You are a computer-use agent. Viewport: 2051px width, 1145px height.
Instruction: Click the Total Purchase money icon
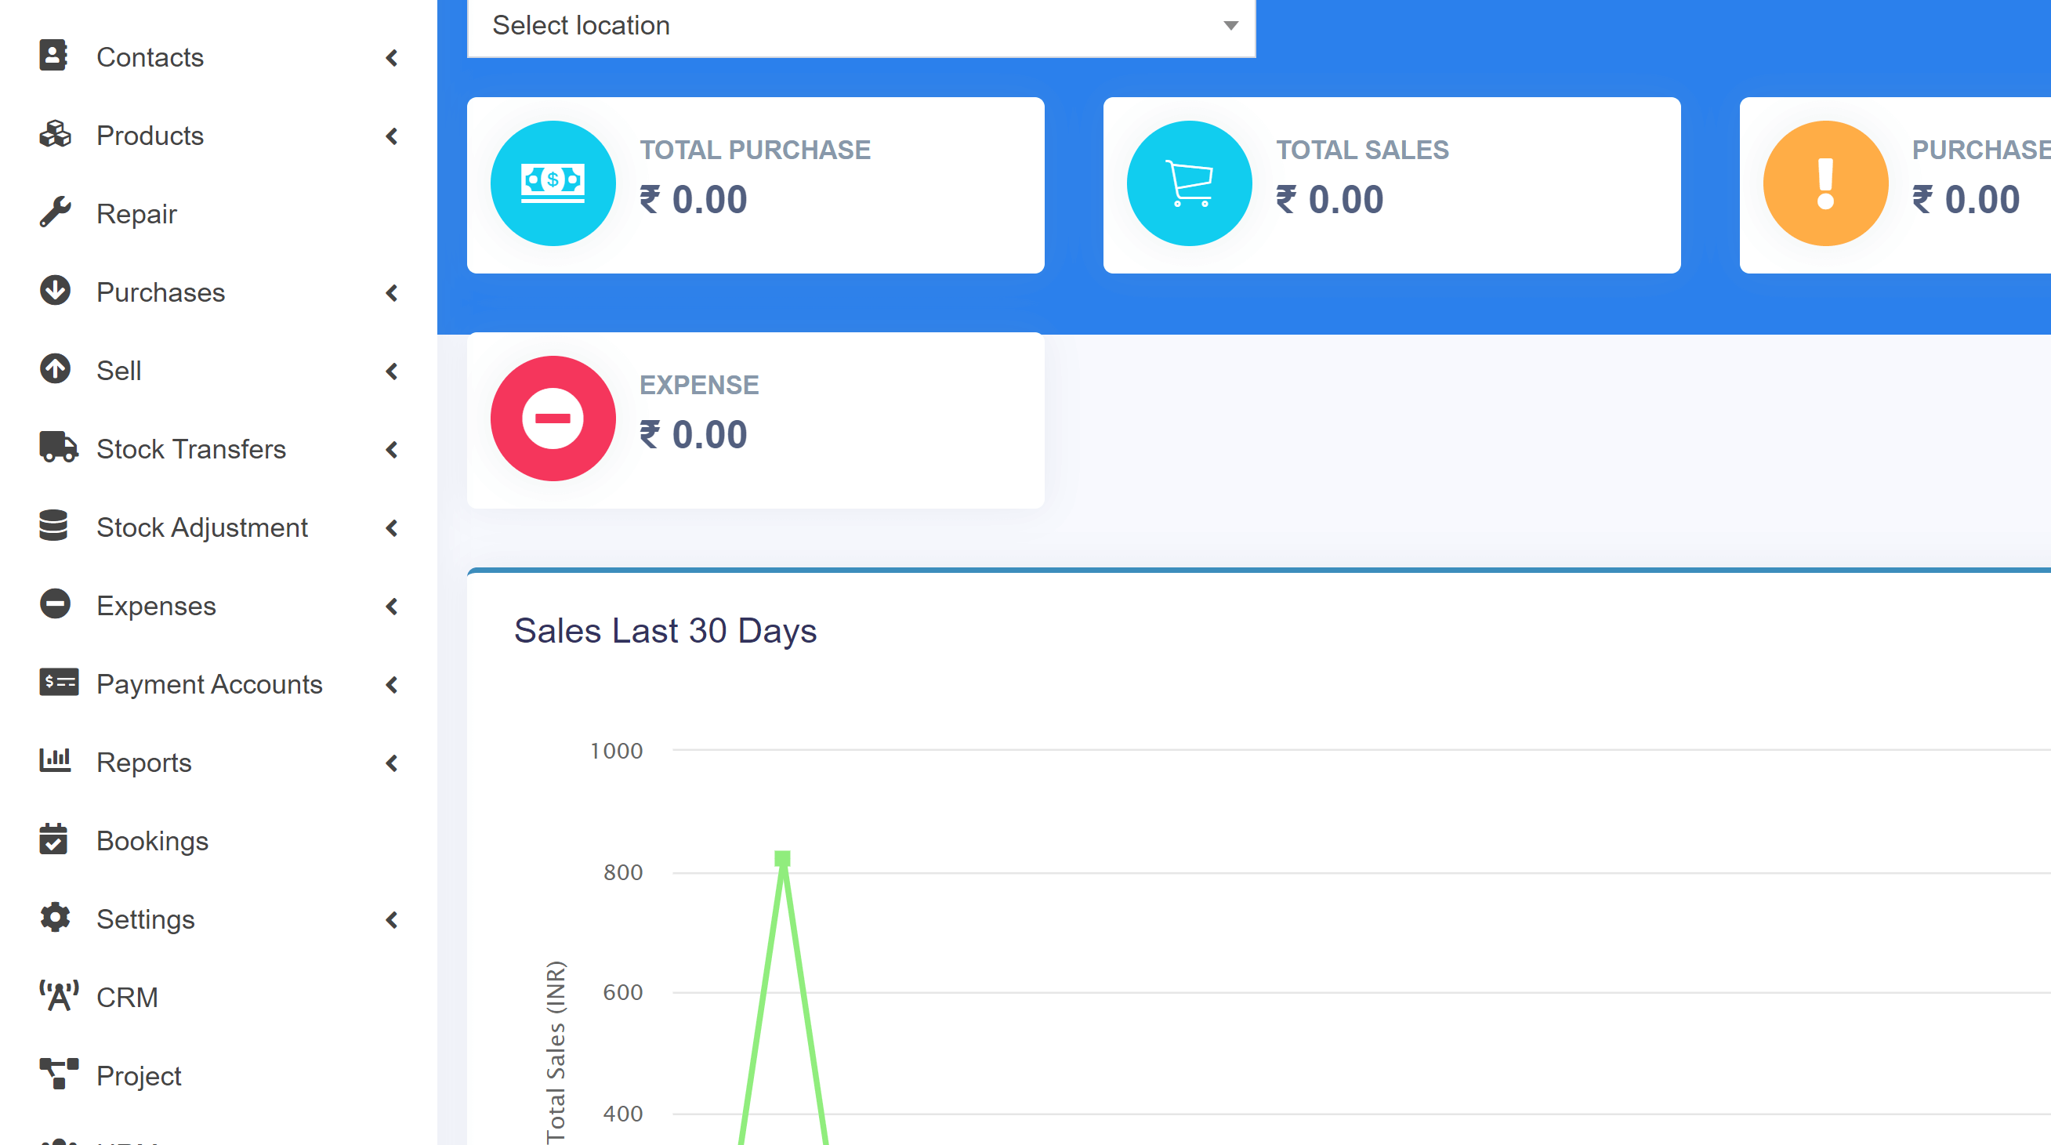pos(553,183)
